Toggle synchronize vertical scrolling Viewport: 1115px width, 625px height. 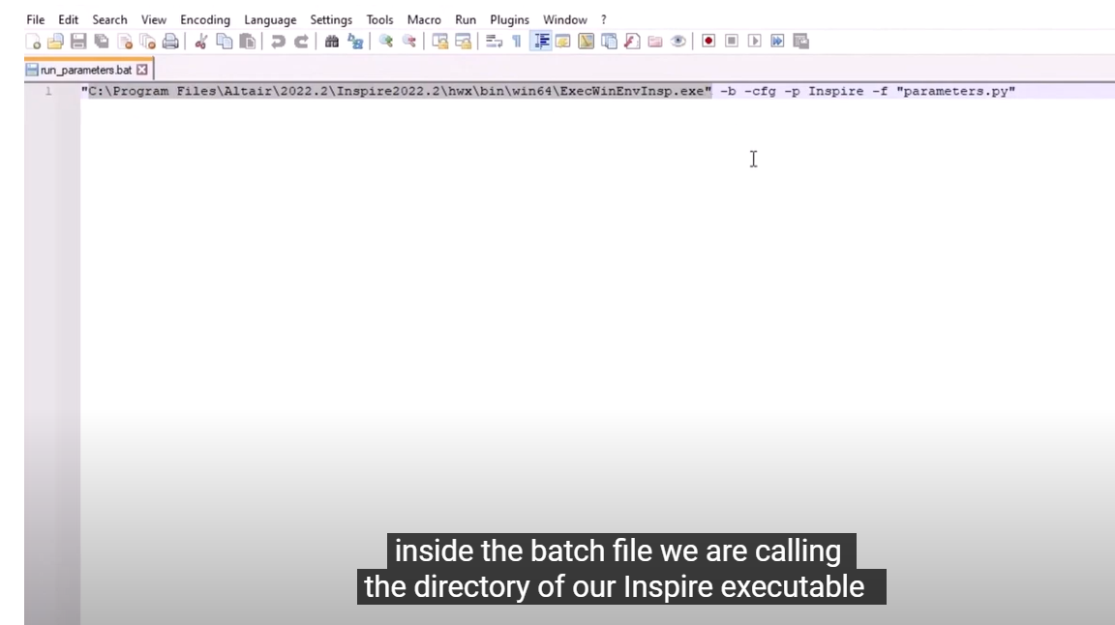(x=439, y=42)
